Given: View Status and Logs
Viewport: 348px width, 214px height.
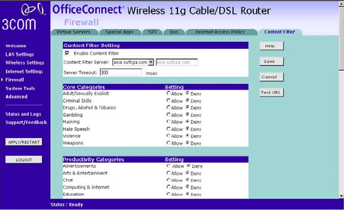Looking at the screenshot, I should coord(23,114).
